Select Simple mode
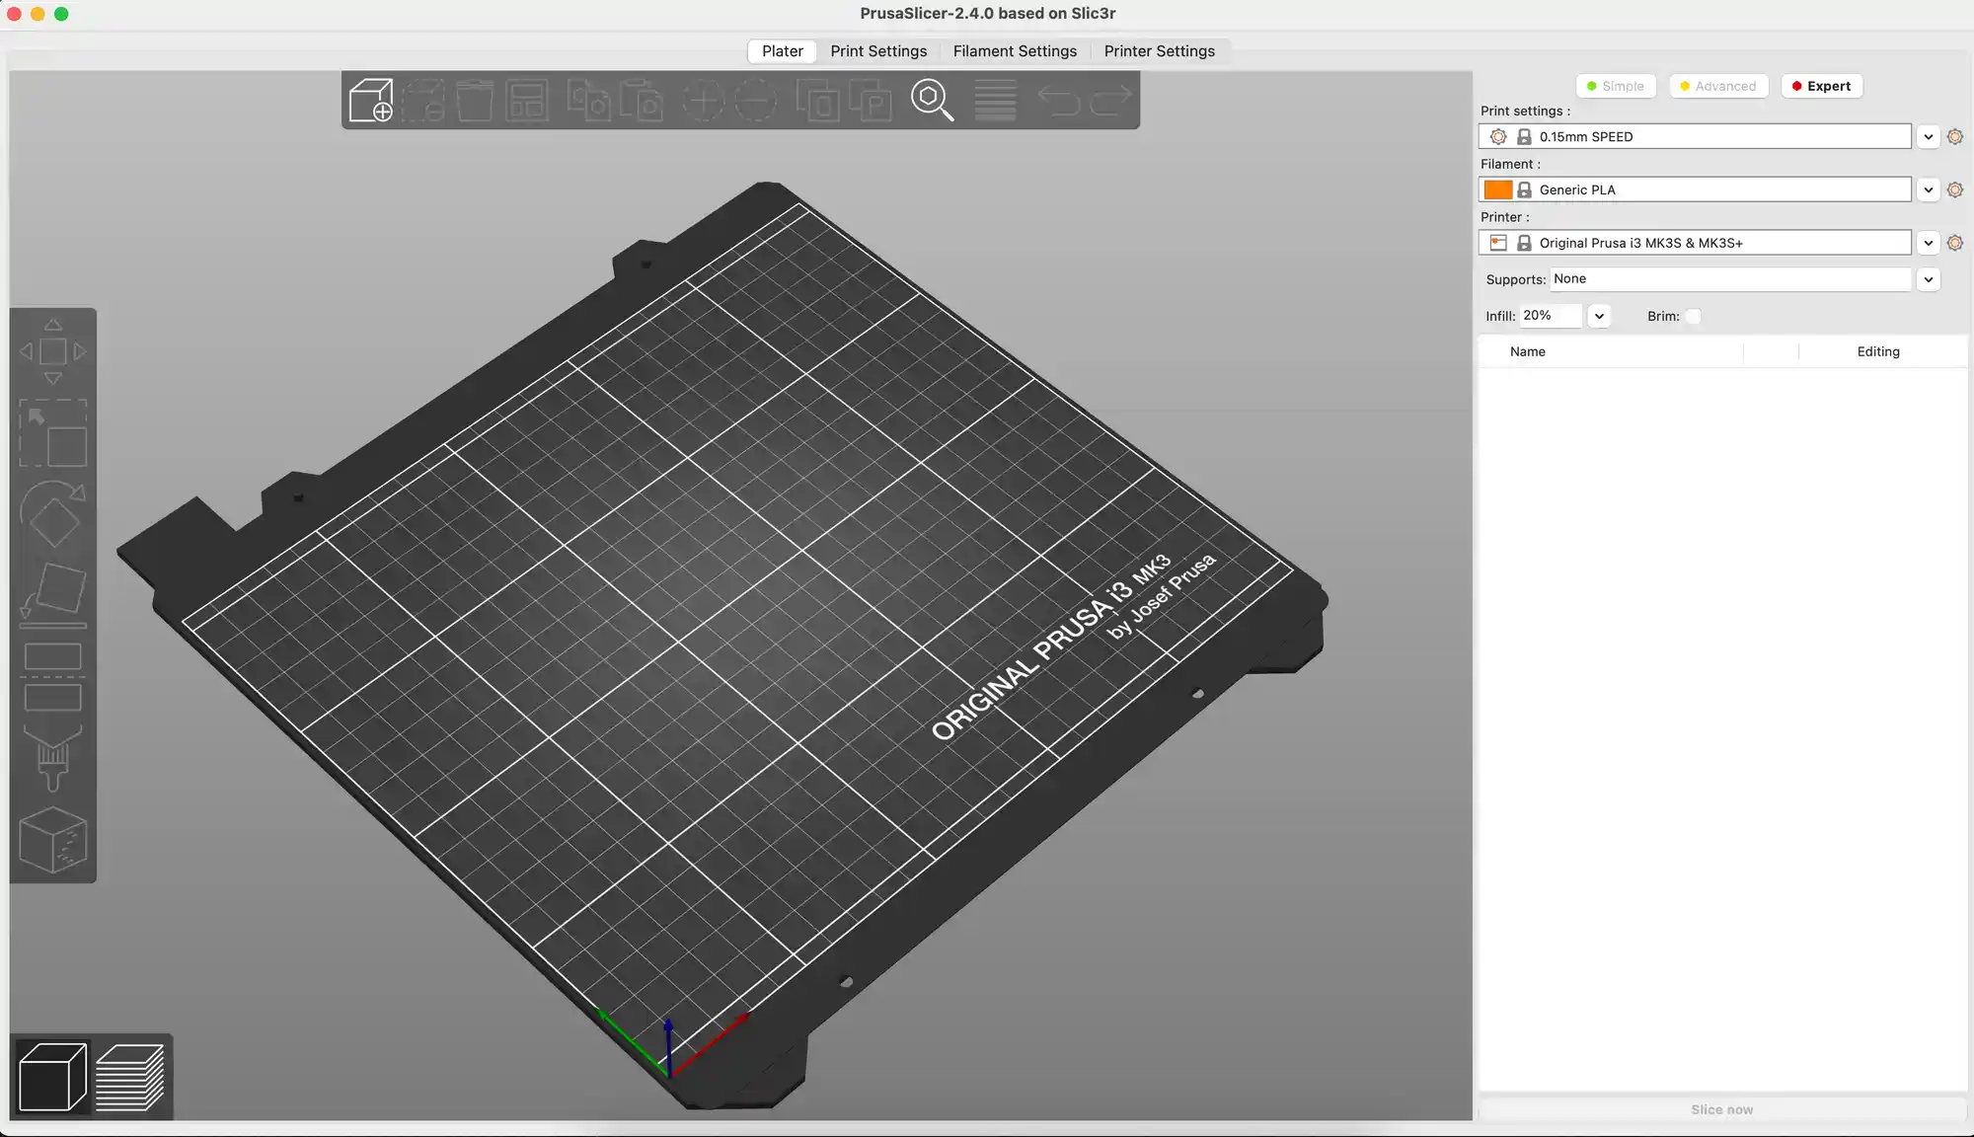The width and height of the screenshot is (1974, 1137). pyautogui.click(x=1615, y=86)
